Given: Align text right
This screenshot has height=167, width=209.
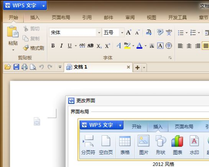Looking at the screenshot, I should click(198, 46).
